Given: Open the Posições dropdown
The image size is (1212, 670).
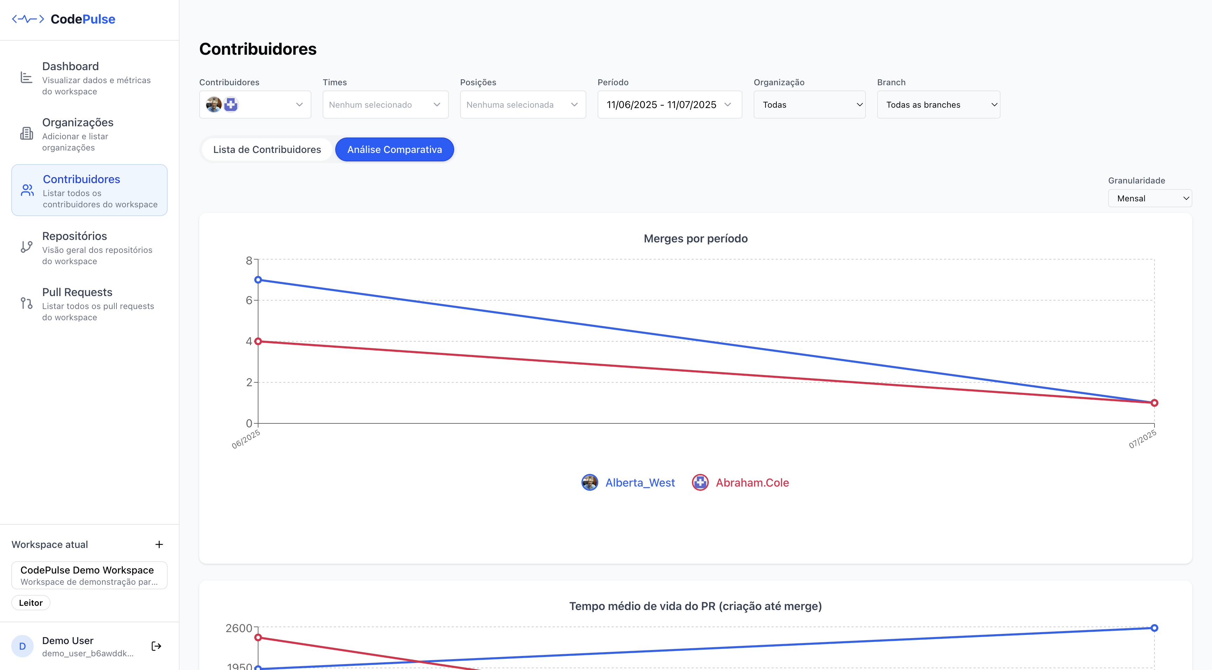Looking at the screenshot, I should [x=523, y=105].
